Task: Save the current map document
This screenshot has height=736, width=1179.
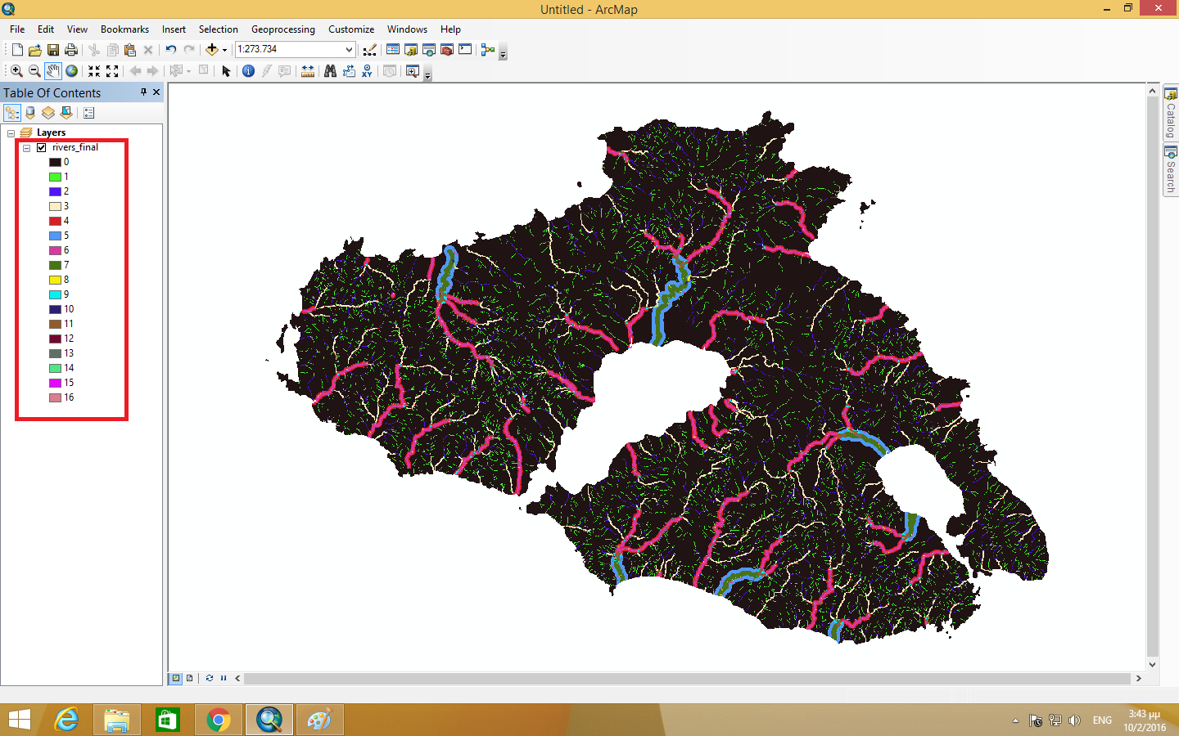Action: pos(53,50)
